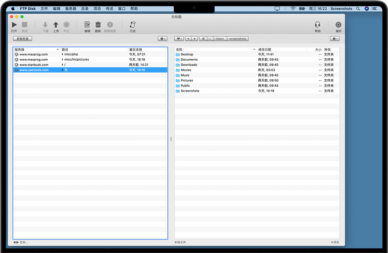The height and width of the screenshot is (253, 388).
Task: Open the 传送 menu in menu bar
Action: pyautogui.click(x=109, y=8)
